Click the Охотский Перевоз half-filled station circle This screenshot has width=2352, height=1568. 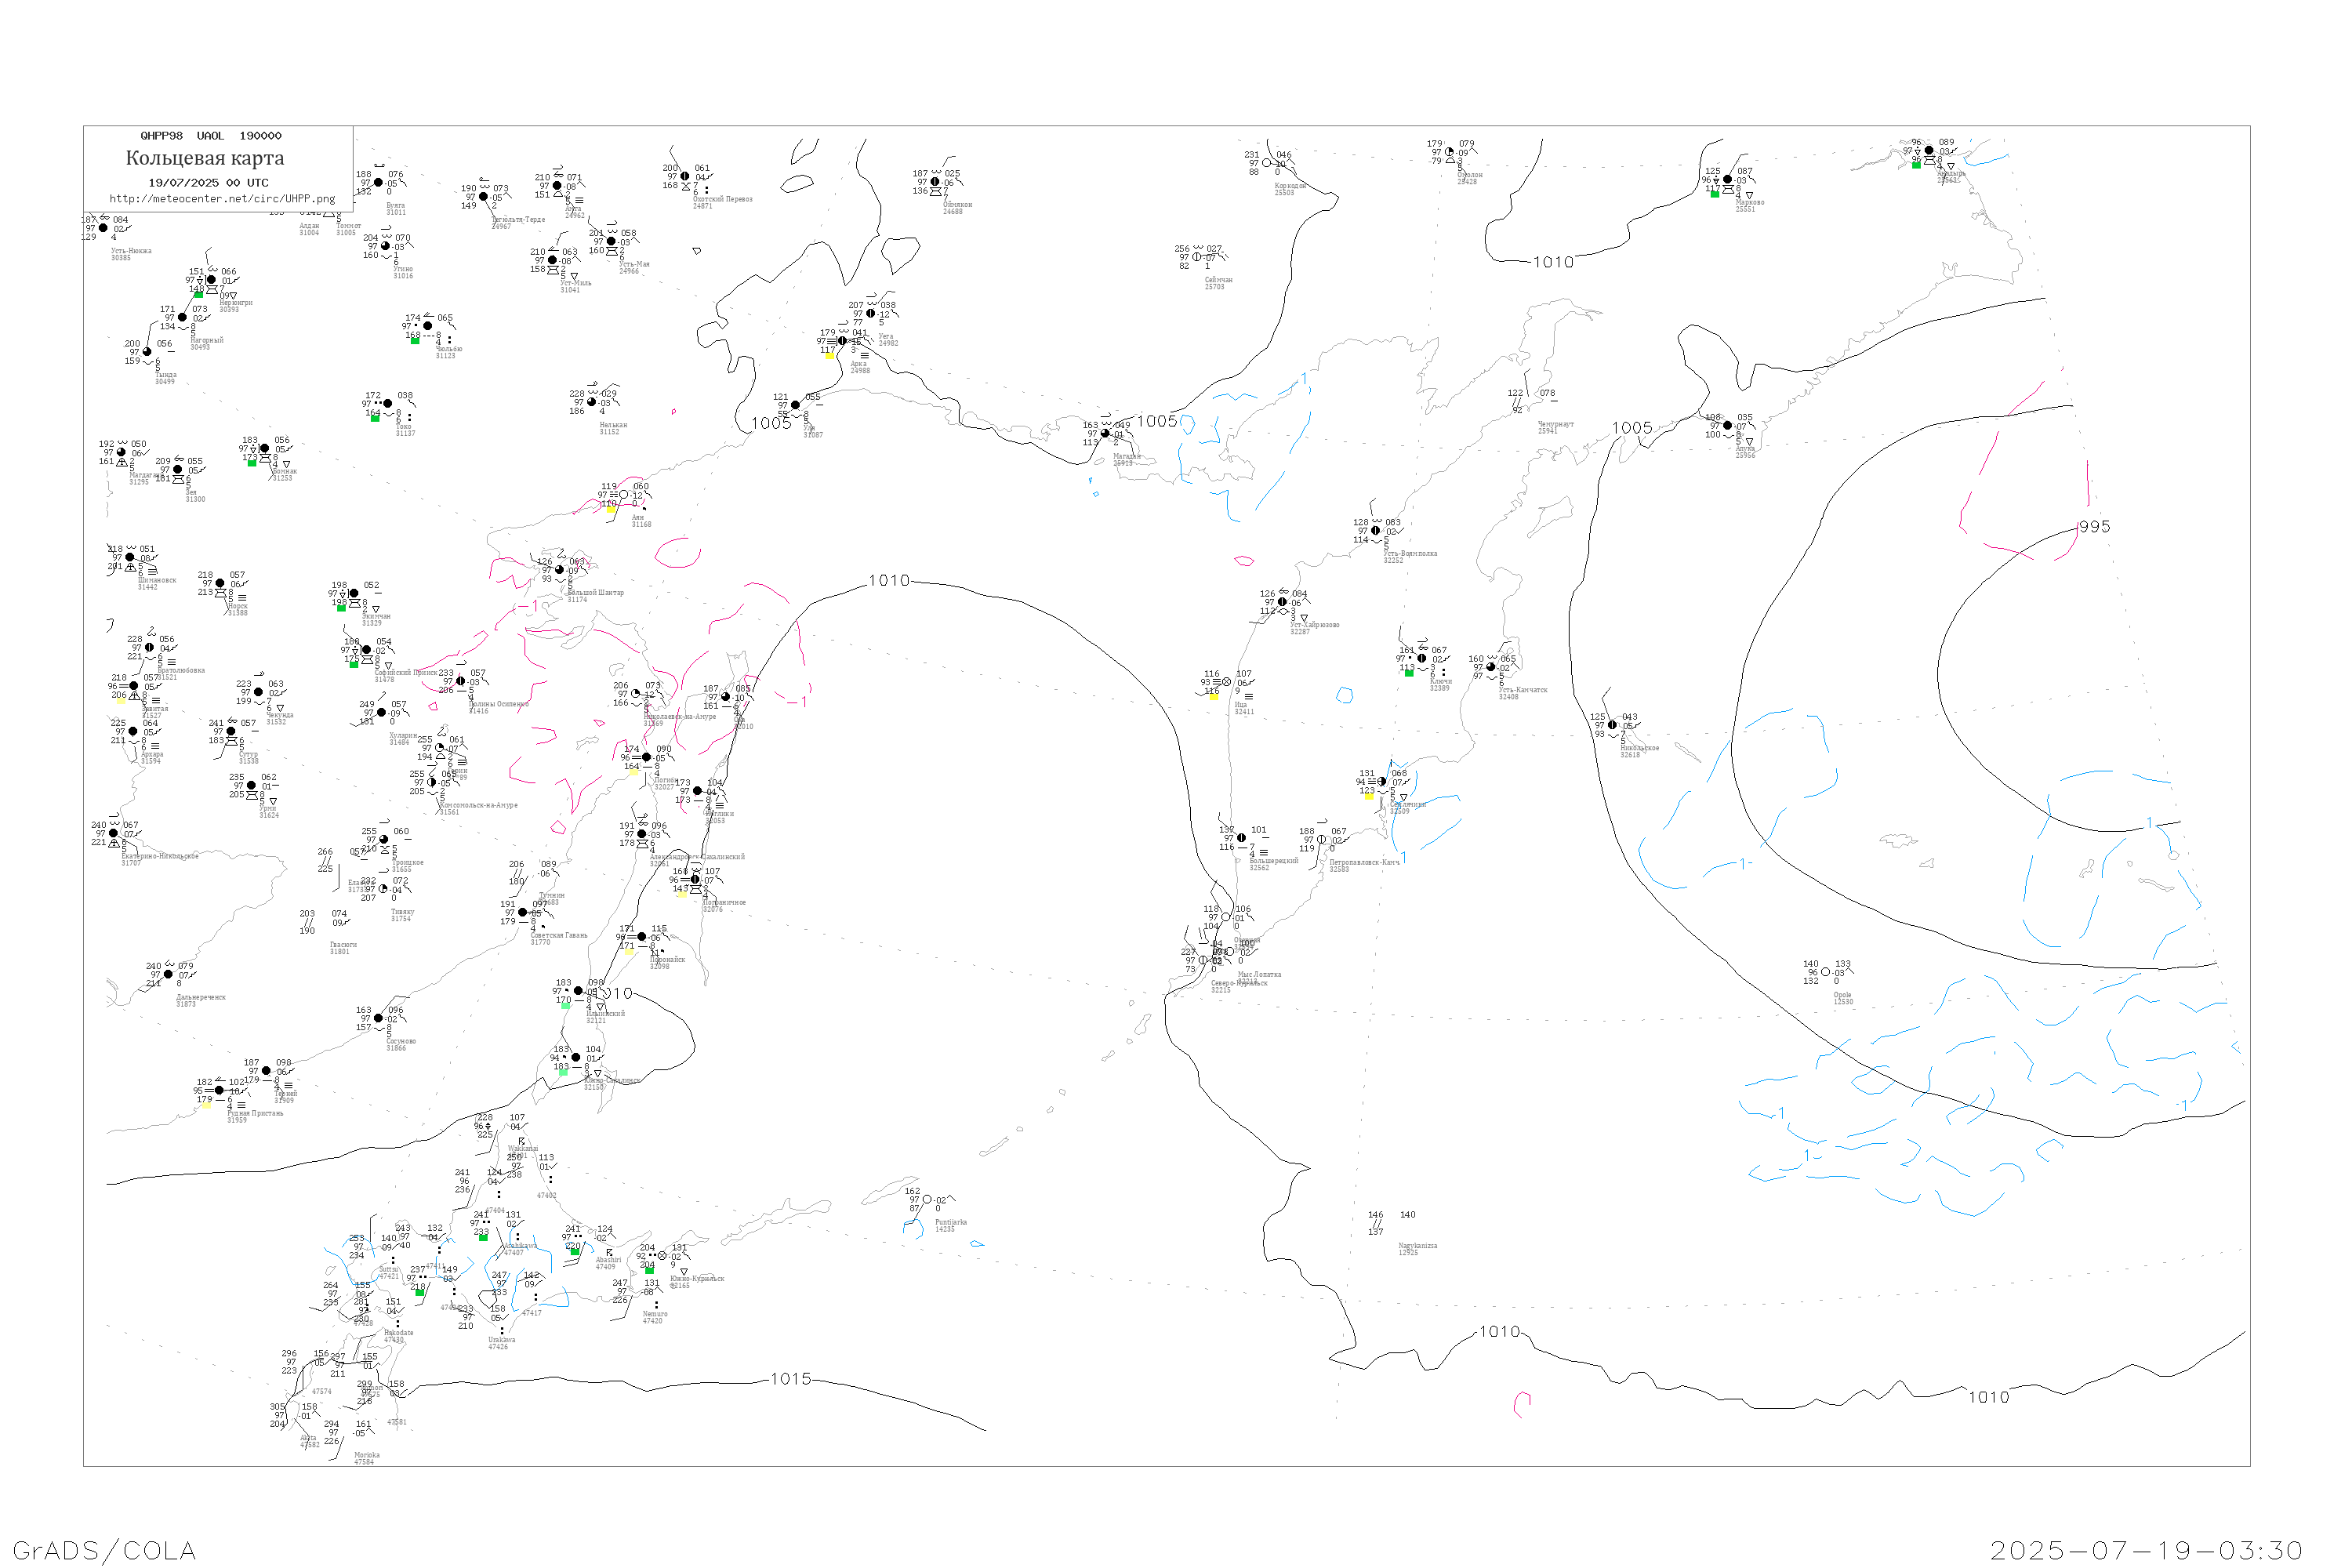click(x=685, y=177)
